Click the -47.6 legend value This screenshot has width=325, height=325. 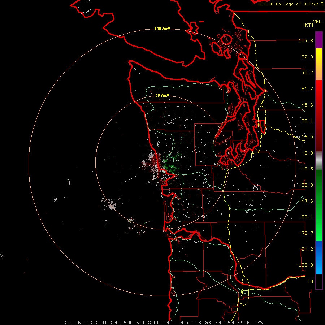click(x=306, y=201)
